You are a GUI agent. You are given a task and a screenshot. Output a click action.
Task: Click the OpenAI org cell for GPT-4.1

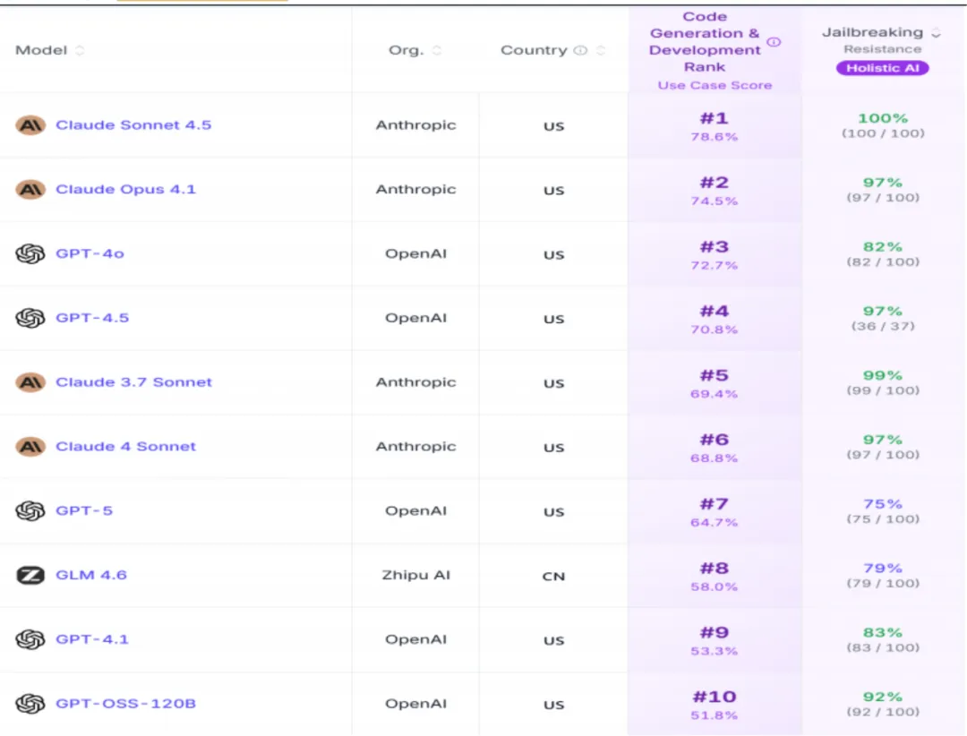415,639
